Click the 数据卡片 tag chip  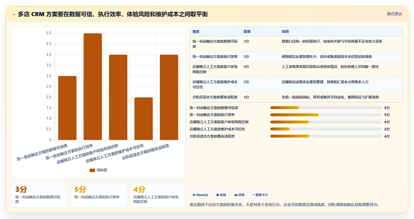[x=260, y=195]
